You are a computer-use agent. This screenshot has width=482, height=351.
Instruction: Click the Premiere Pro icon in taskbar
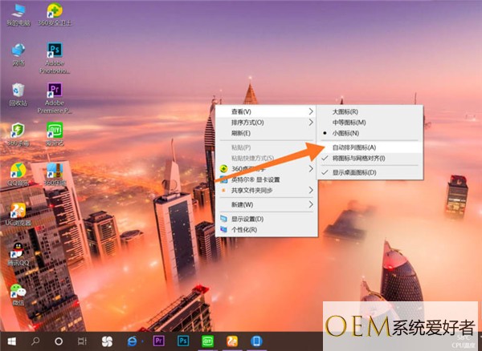tap(157, 341)
